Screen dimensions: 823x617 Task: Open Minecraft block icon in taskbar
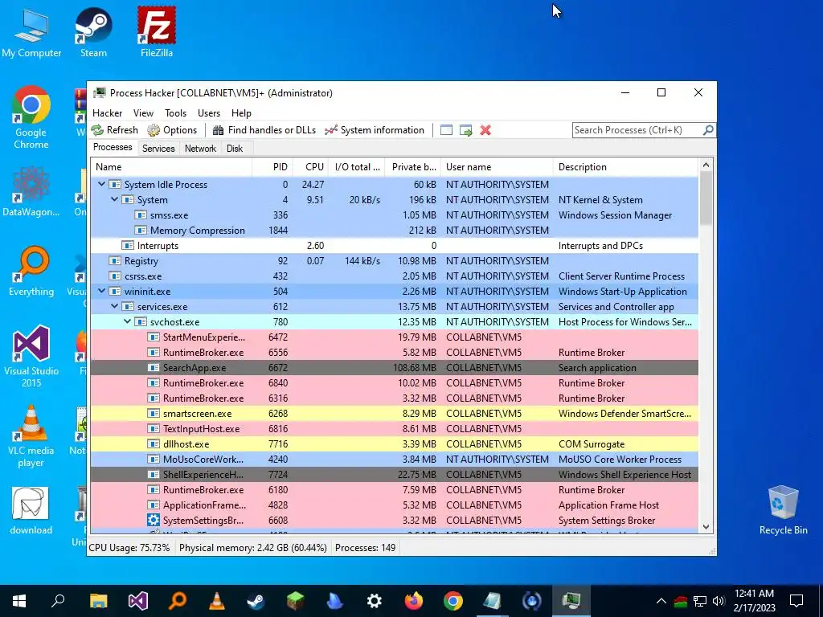point(296,601)
